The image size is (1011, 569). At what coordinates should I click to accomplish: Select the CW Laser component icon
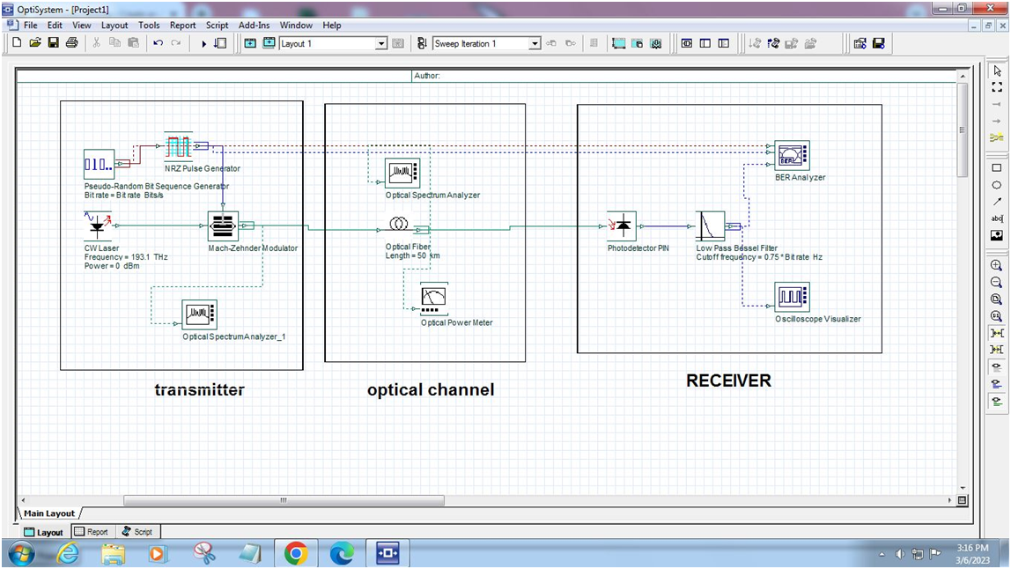click(98, 225)
